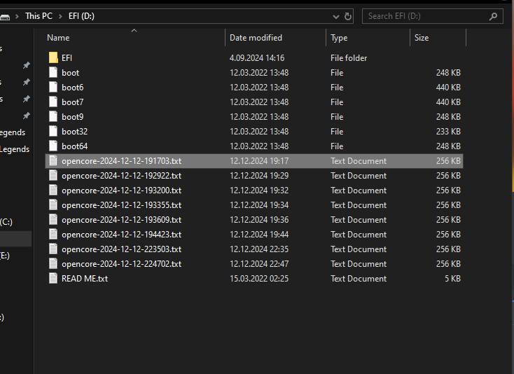Sort files by Type column
This screenshot has width=514, height=374.
[339, 38]
